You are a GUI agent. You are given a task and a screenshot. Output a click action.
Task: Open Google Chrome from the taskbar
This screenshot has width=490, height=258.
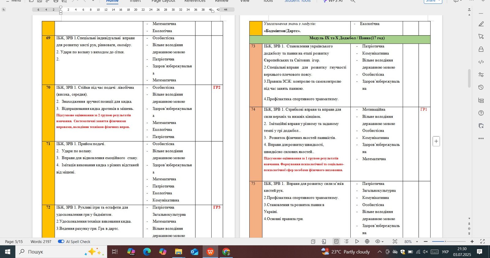click(x=226, y=252)
